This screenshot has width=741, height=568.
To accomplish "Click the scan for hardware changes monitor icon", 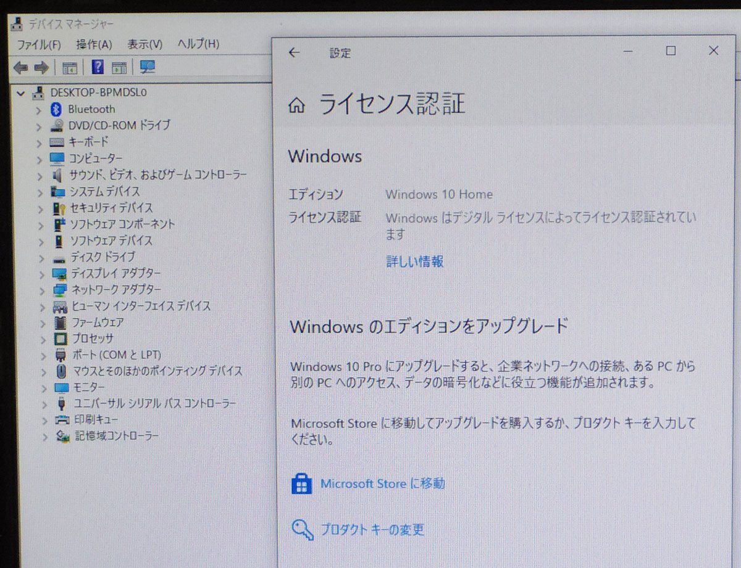I will (x=147, y=67).
